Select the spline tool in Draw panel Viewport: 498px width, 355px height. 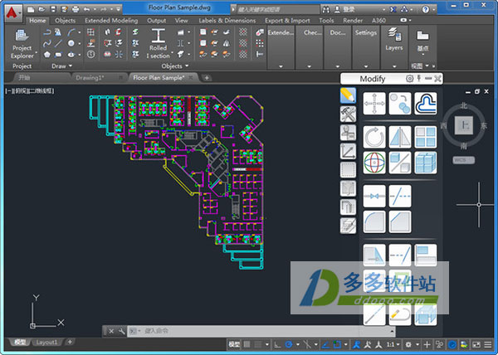pos(47,43)
